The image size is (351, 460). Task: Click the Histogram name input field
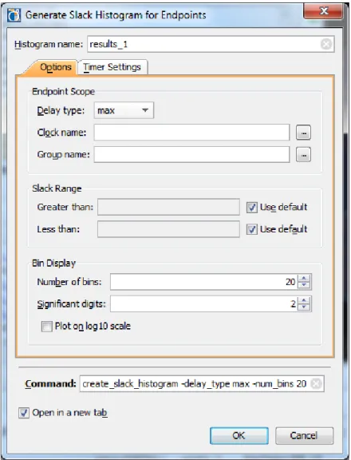tap(211, 44)
